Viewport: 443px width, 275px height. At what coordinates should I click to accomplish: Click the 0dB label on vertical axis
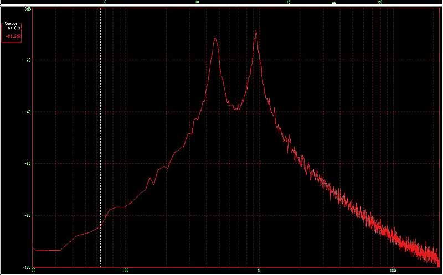[27, 10]
